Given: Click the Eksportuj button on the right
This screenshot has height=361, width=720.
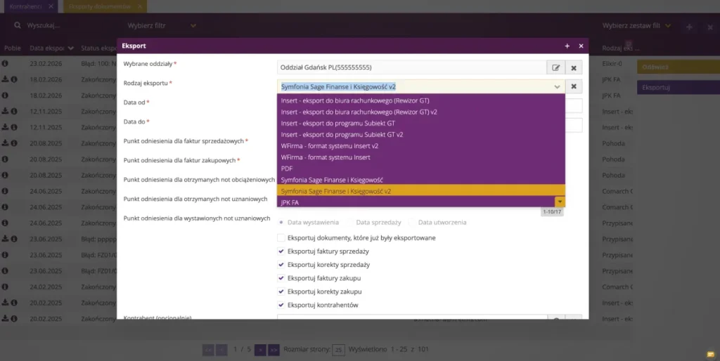Looking at the screenshot, I should (x=679, y=87).
